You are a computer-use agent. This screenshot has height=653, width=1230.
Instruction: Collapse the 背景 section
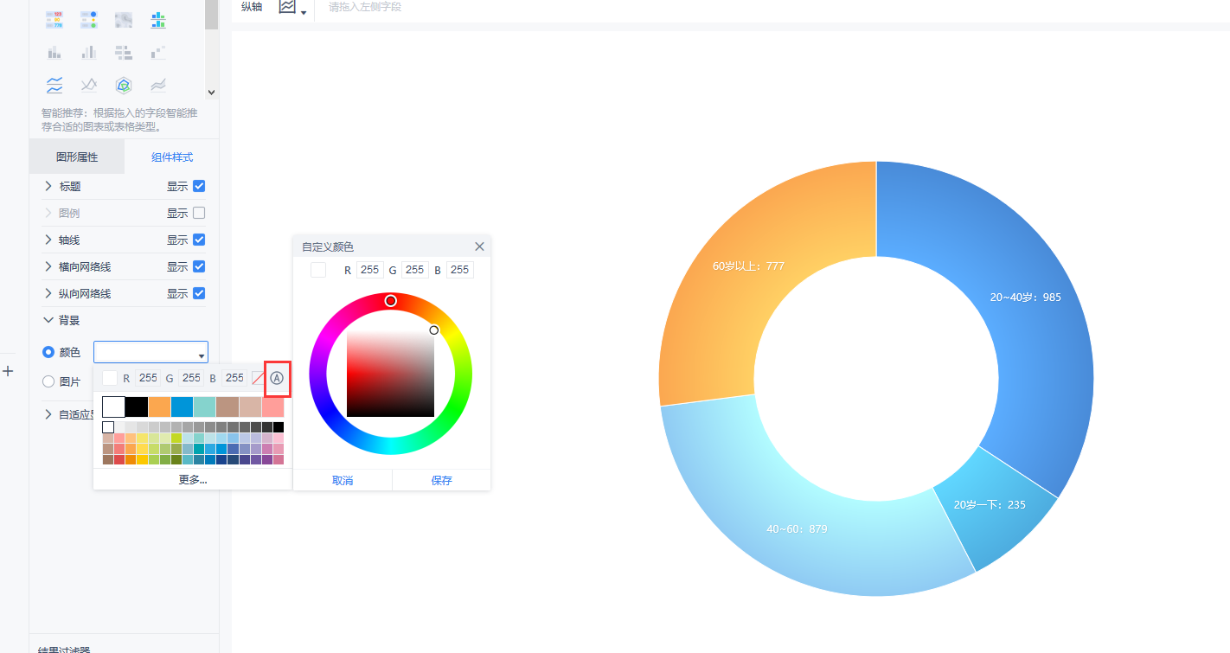(x=48, y=320)
